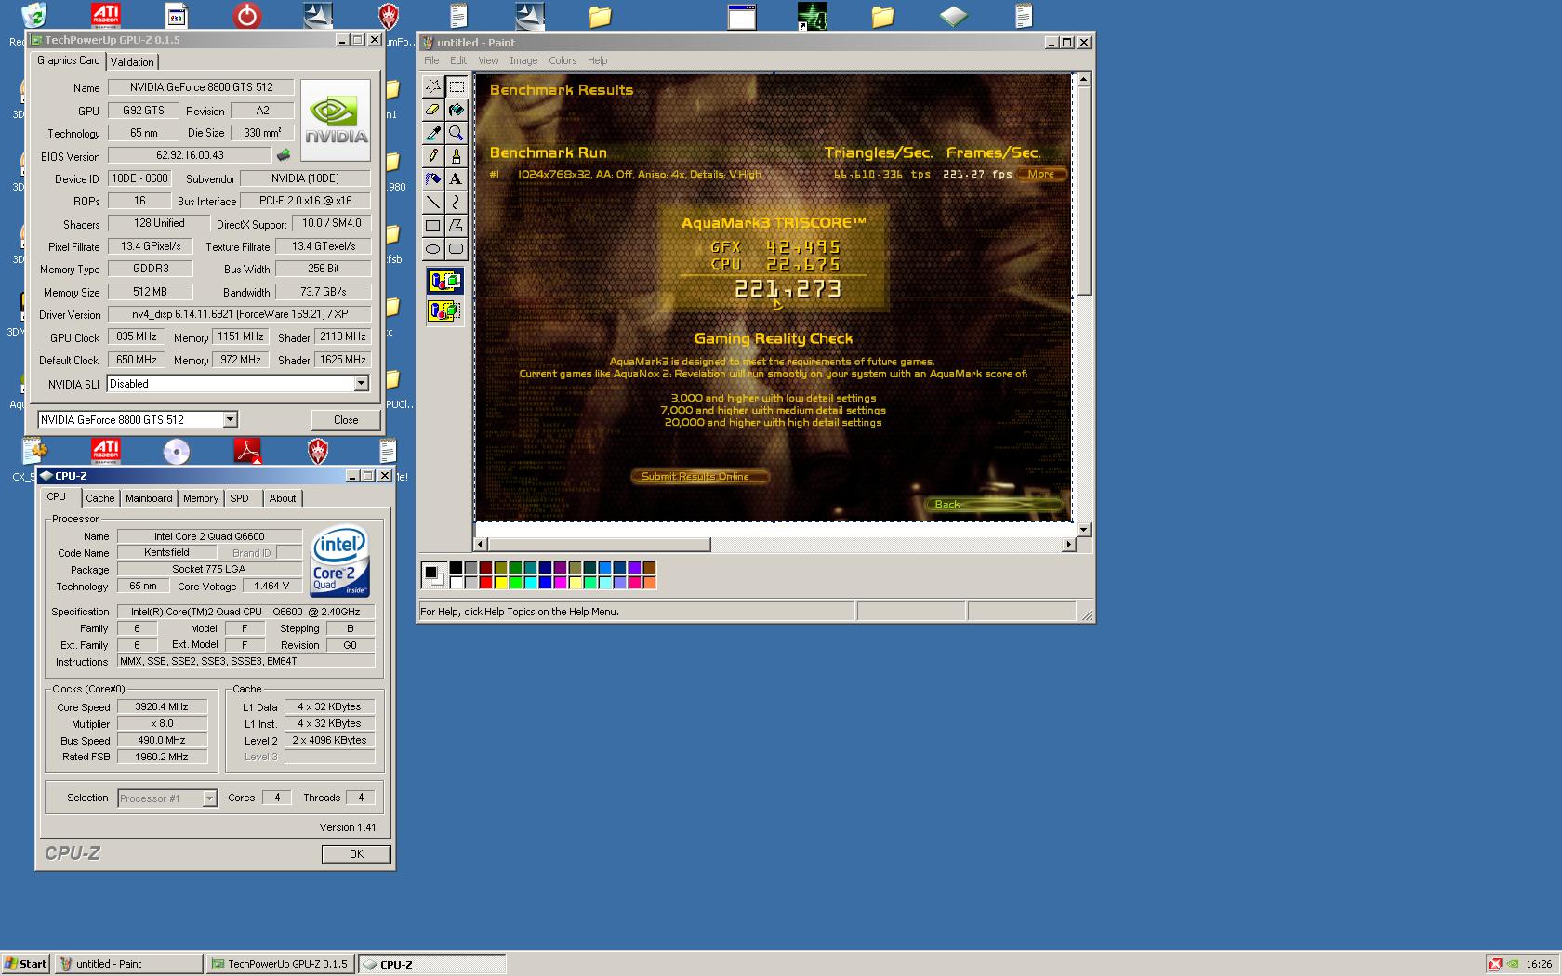Open the Processor #1 selection dropdown in CPU-Z
The image size is (1562, 976).
pos(209,798)
